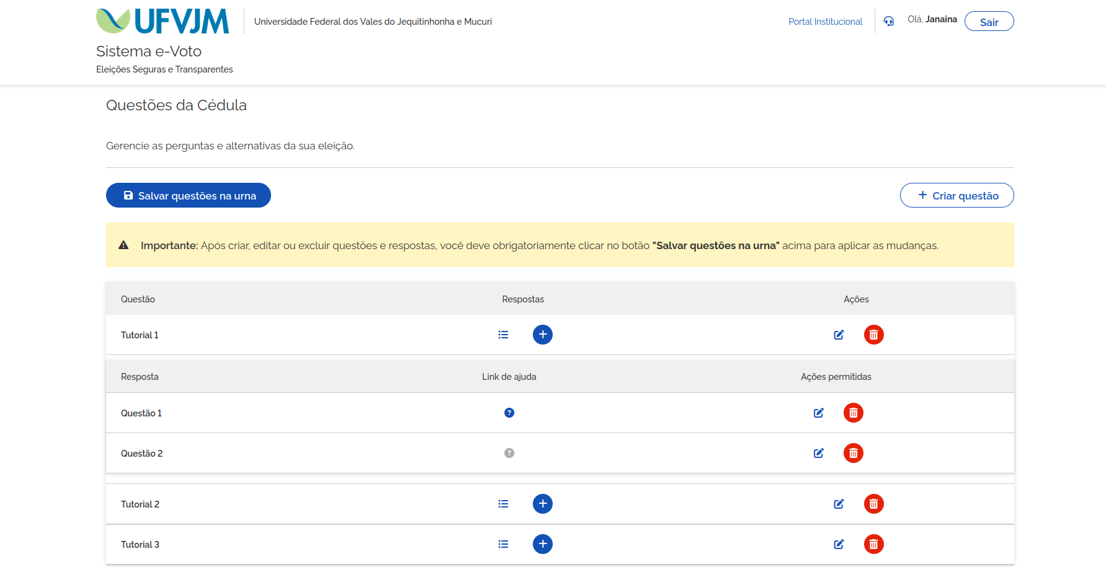Delete the Tutorial 3 question
Image resolution: width=1106 pixels, height=567 pixels.
pos(874,544)
